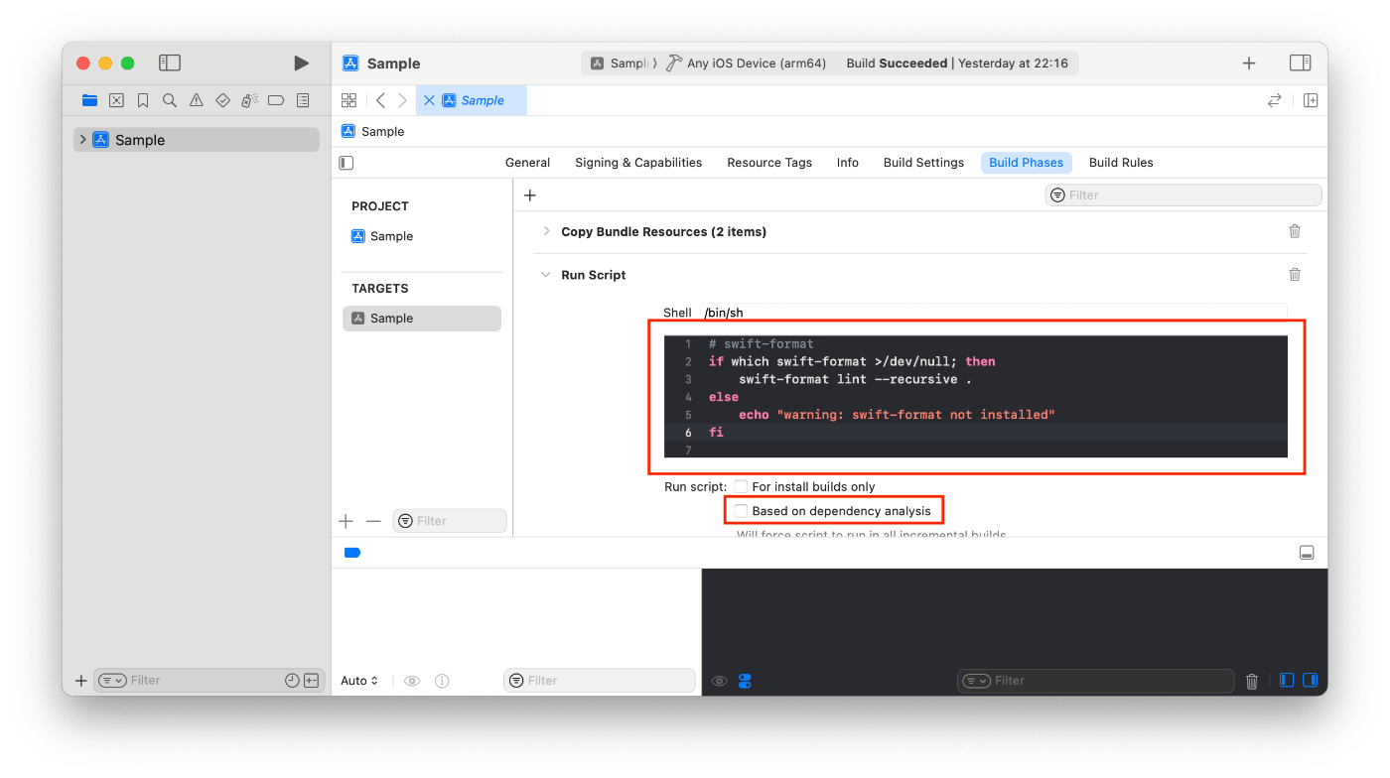Switch to the Build Settings tab
This screenshot has width=1390, height=778.
click(x=923, y=163)
